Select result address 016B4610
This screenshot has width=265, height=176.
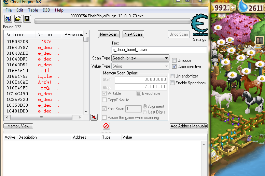point(17,71)
